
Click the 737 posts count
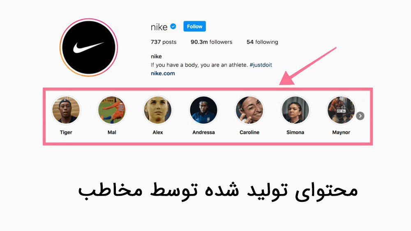[x=164, y=42]
